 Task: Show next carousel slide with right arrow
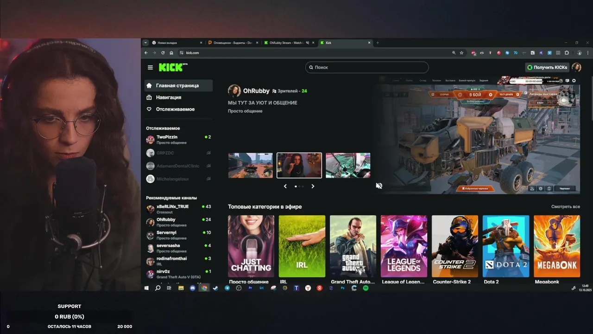tap(313, 186)
